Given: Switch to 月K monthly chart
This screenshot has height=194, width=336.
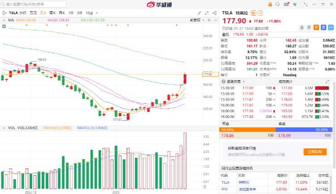Looking at the screenshot, I should point(62,13).
